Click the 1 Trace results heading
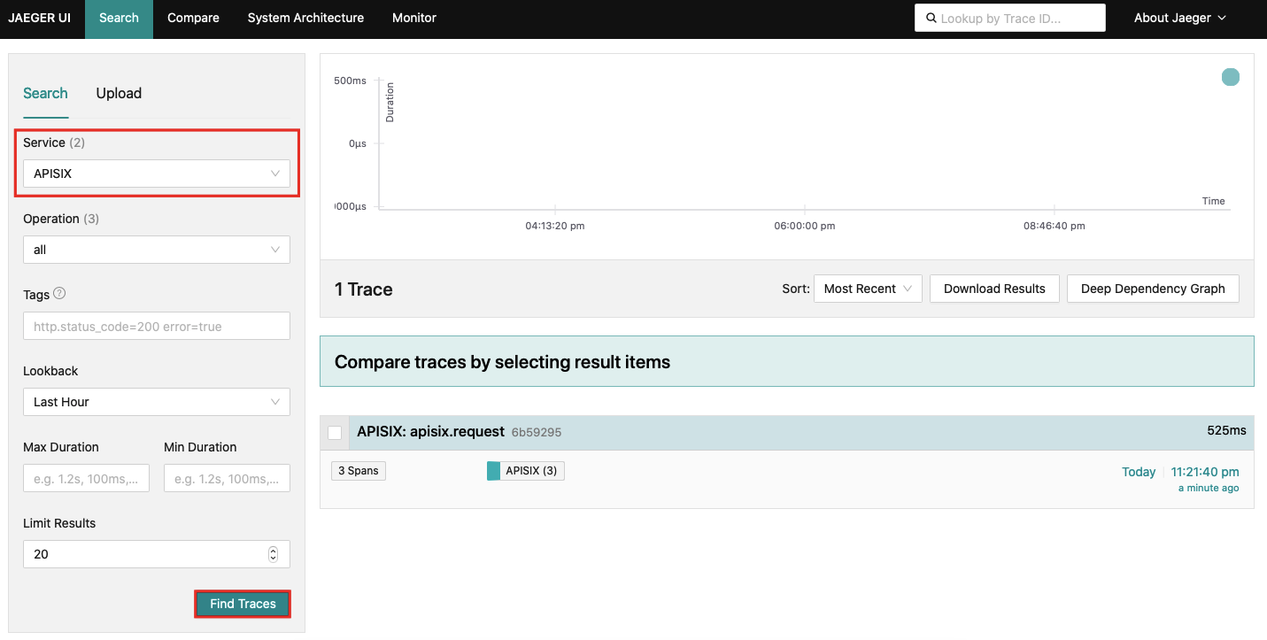Screen dimensions: 1267x640 364,289
